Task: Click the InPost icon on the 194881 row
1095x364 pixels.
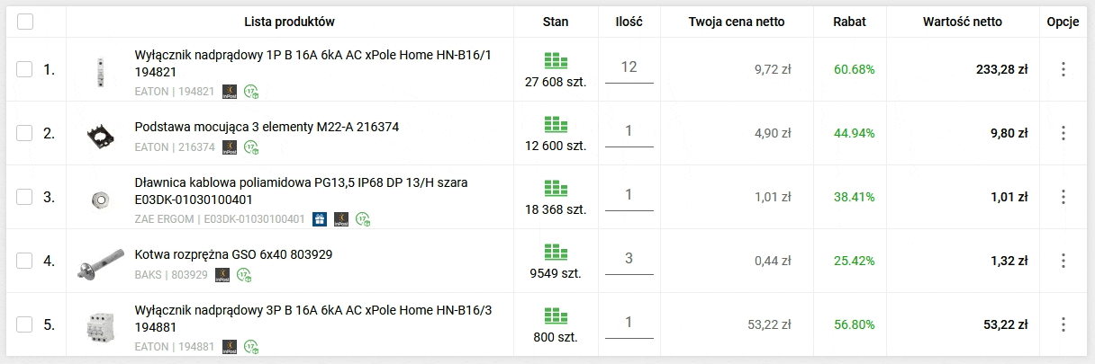Action: click(230, 346)
